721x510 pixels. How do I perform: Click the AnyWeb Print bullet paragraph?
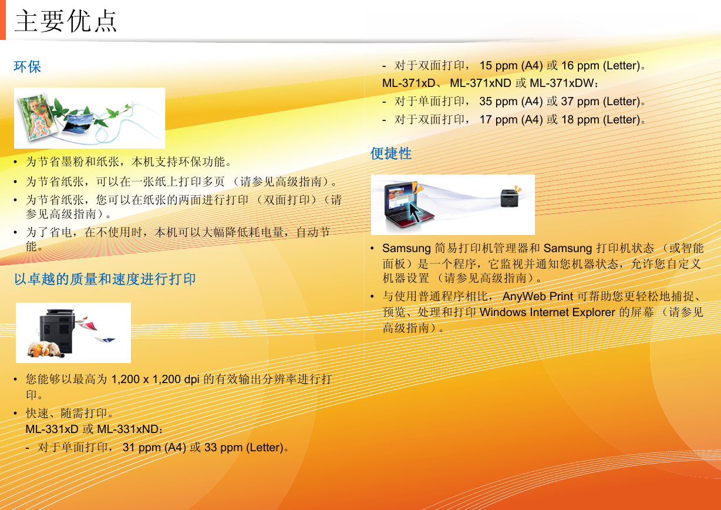543,312
